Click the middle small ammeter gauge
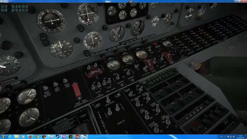The width and height of the screenshot is (247, 139). [x=128, y=59]
